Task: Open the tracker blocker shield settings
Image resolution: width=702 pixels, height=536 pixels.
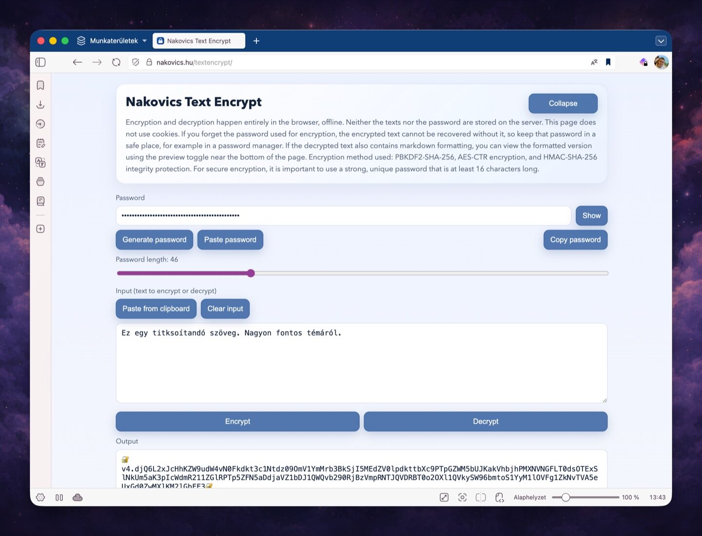Action: click(136, 62)
